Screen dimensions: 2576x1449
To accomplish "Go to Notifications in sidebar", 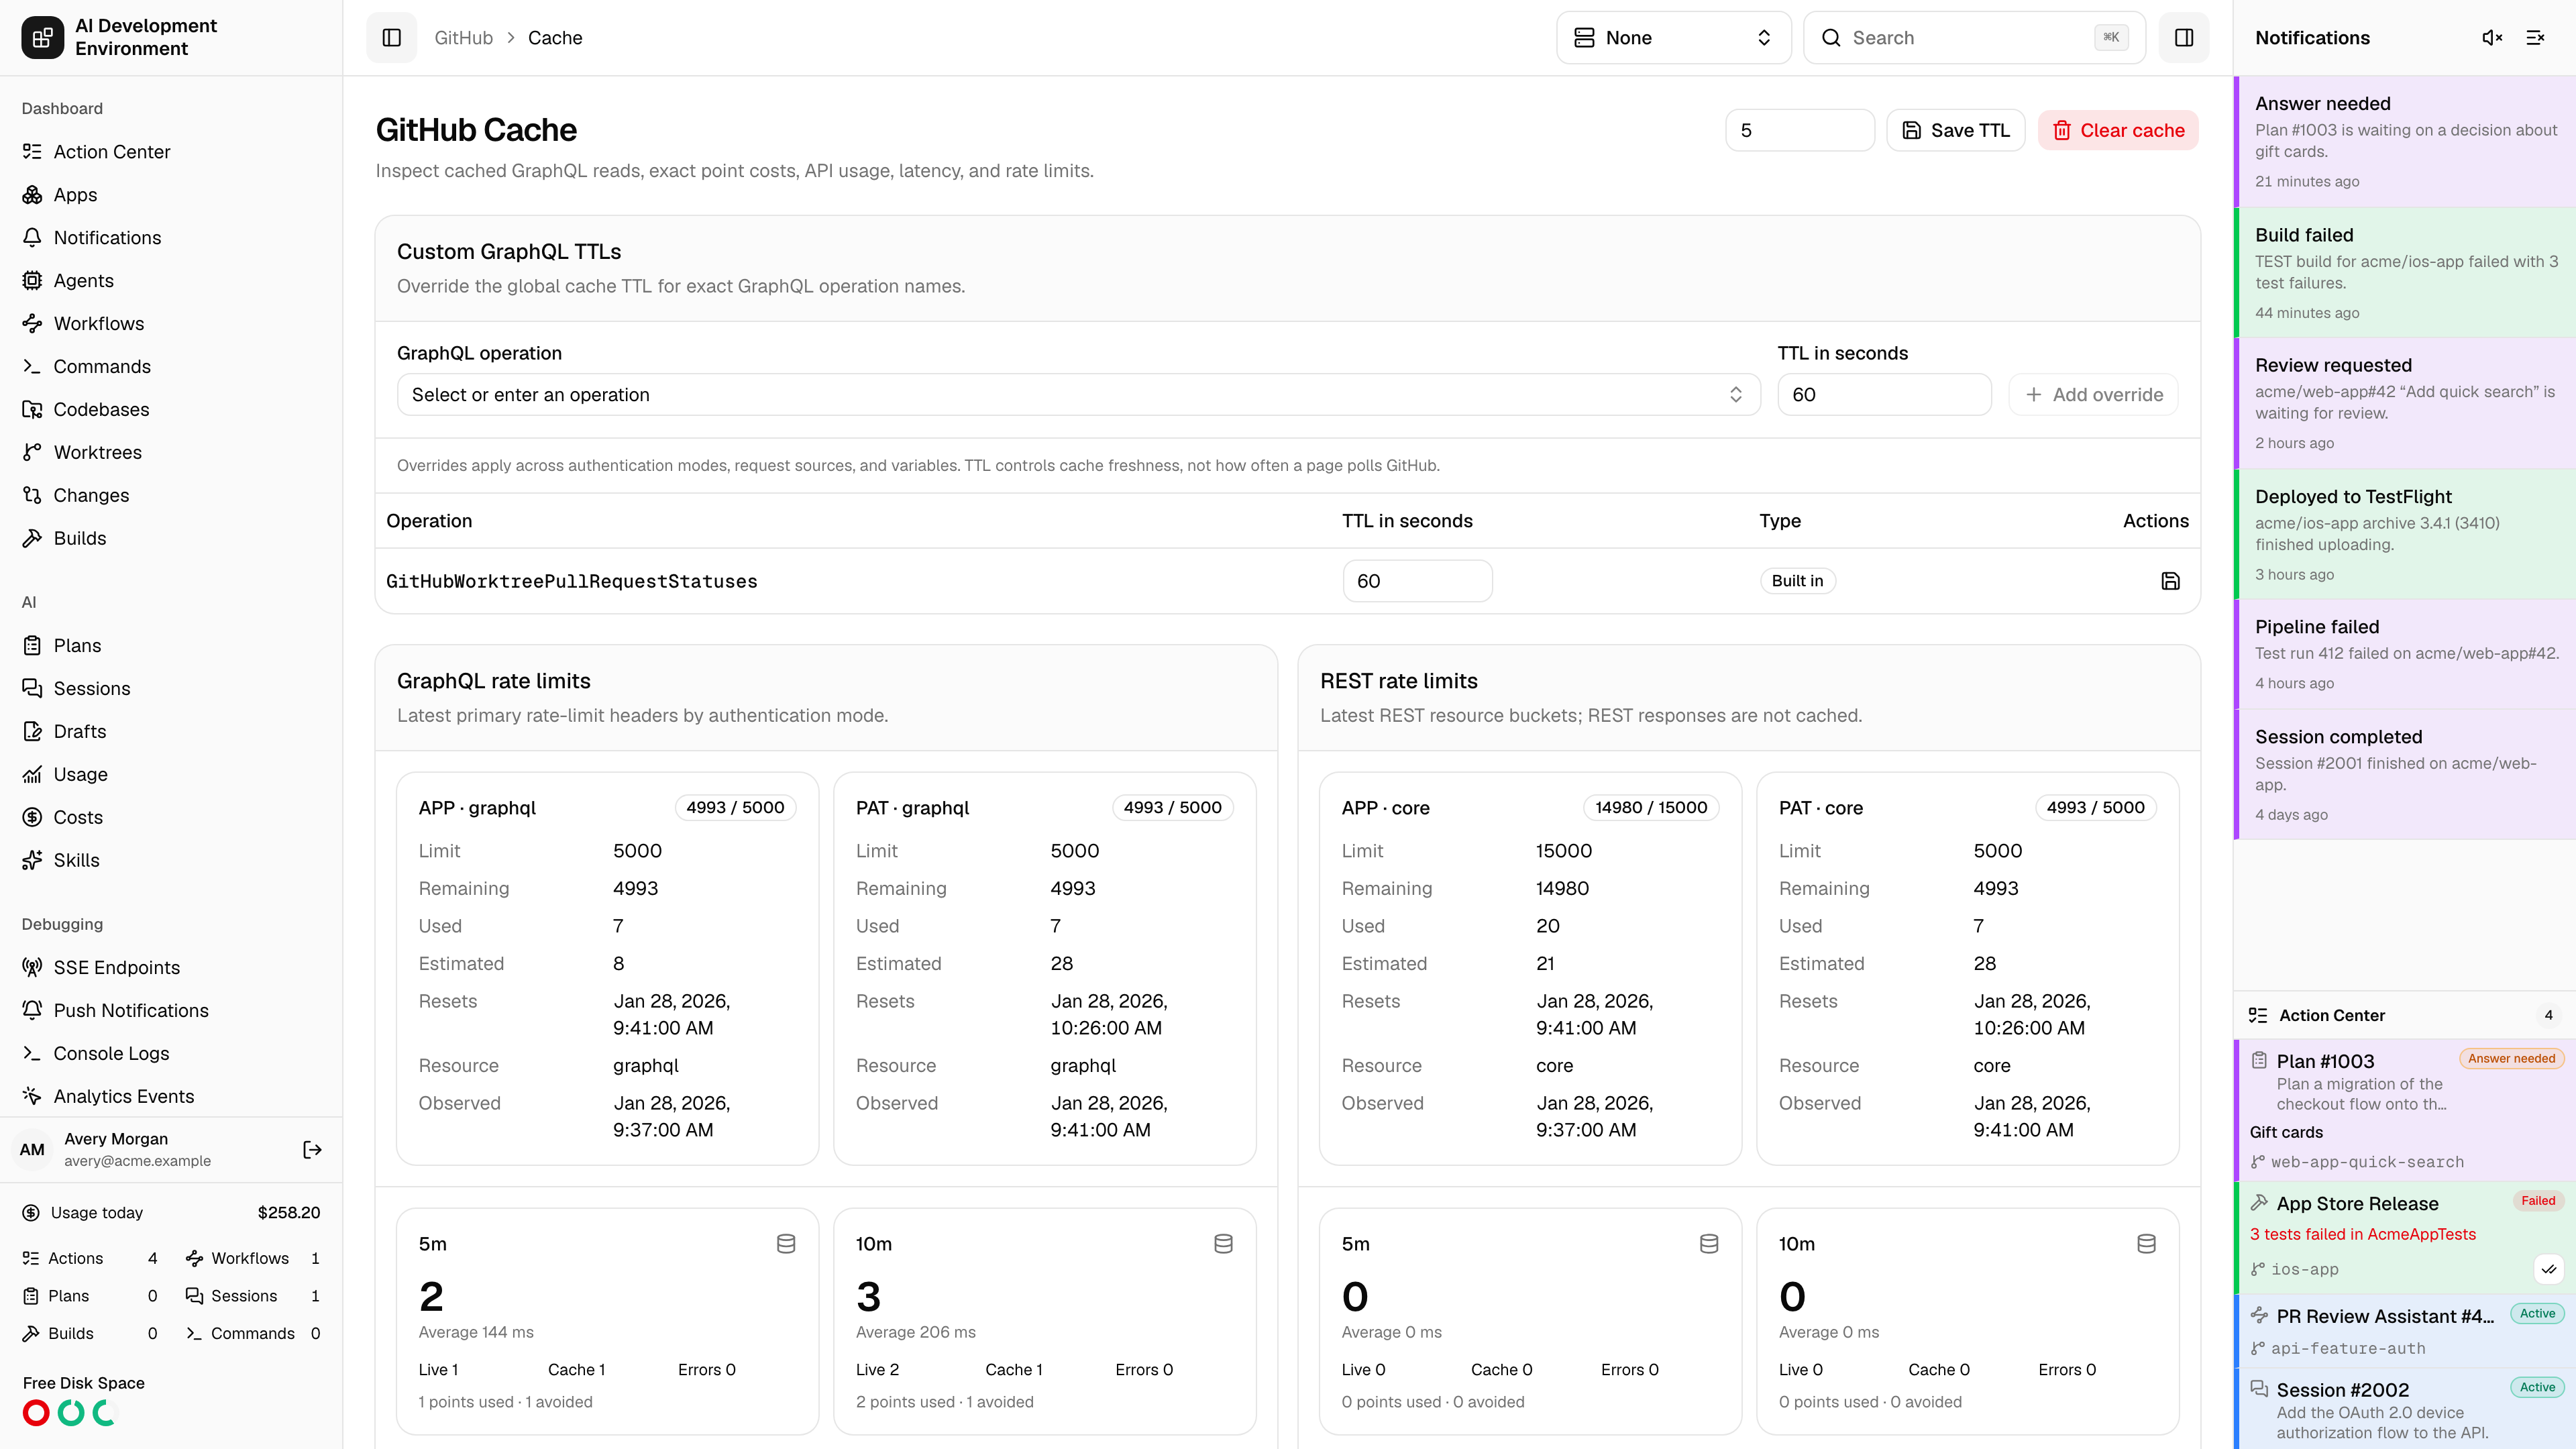I will pos(171,238).
